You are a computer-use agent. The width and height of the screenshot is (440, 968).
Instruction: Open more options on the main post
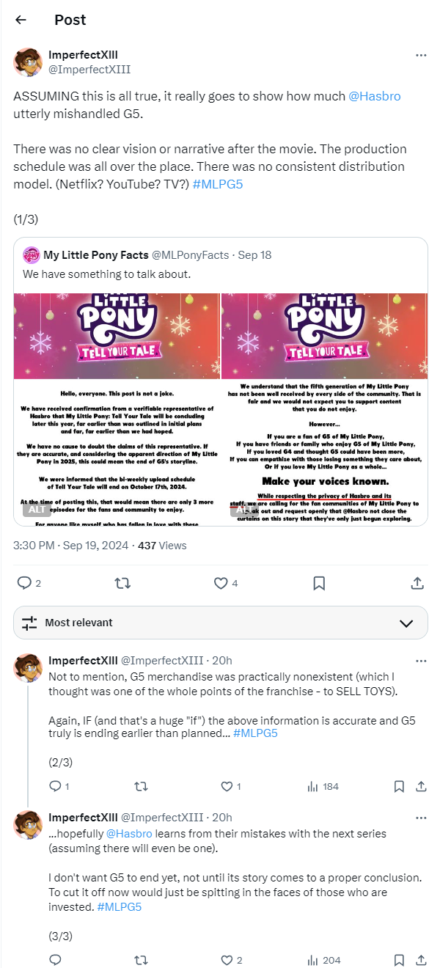[x=420, y=55]
